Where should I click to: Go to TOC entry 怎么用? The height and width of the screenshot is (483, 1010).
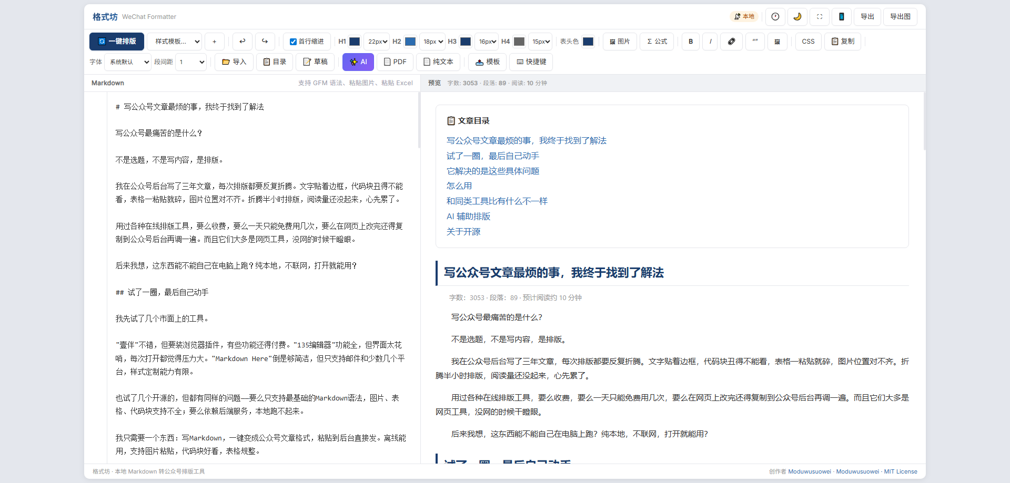[459, 186]
